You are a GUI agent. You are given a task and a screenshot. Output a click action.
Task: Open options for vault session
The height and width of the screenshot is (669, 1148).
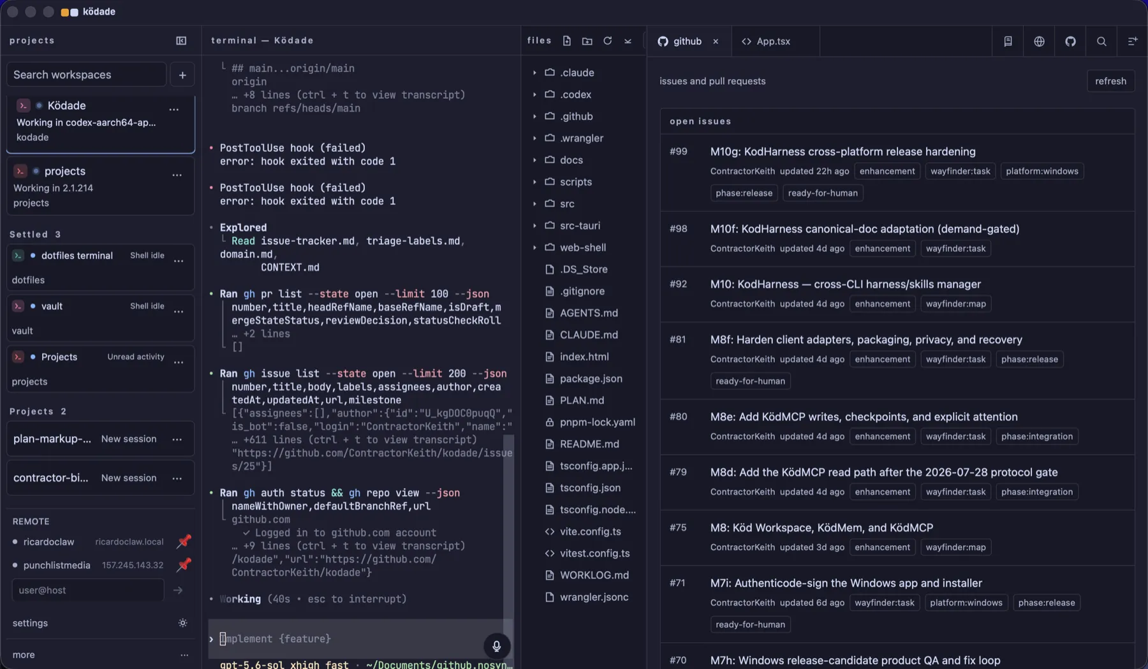coord(179,312)
